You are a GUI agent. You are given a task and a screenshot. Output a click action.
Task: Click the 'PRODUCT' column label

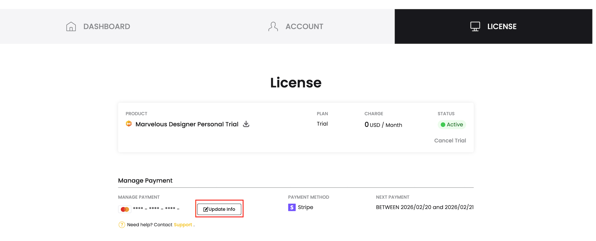coord(137,114)
